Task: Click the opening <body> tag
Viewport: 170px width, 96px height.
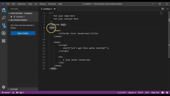Action: click(x=57, y=42)
